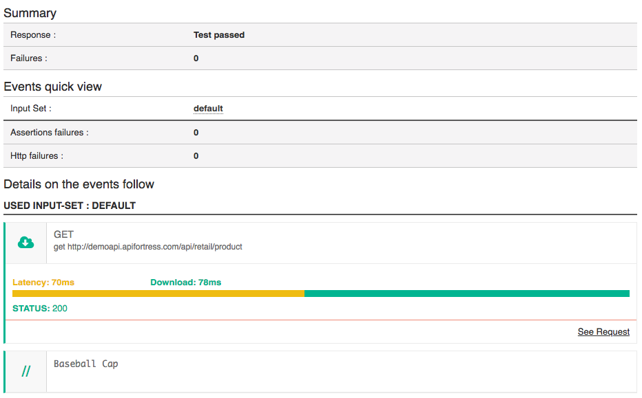Screen dimensions: 642x398
Task: Click the Baseball Cap comment text
Action: pos(86,364)
